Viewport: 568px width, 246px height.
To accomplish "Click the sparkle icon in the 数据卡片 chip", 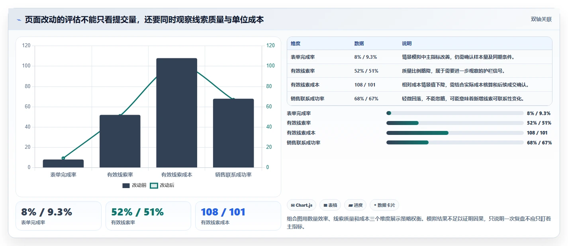I will pos(375,206).
